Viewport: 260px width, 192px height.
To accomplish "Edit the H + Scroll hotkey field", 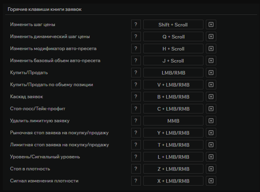I will (x=173, y=49).
